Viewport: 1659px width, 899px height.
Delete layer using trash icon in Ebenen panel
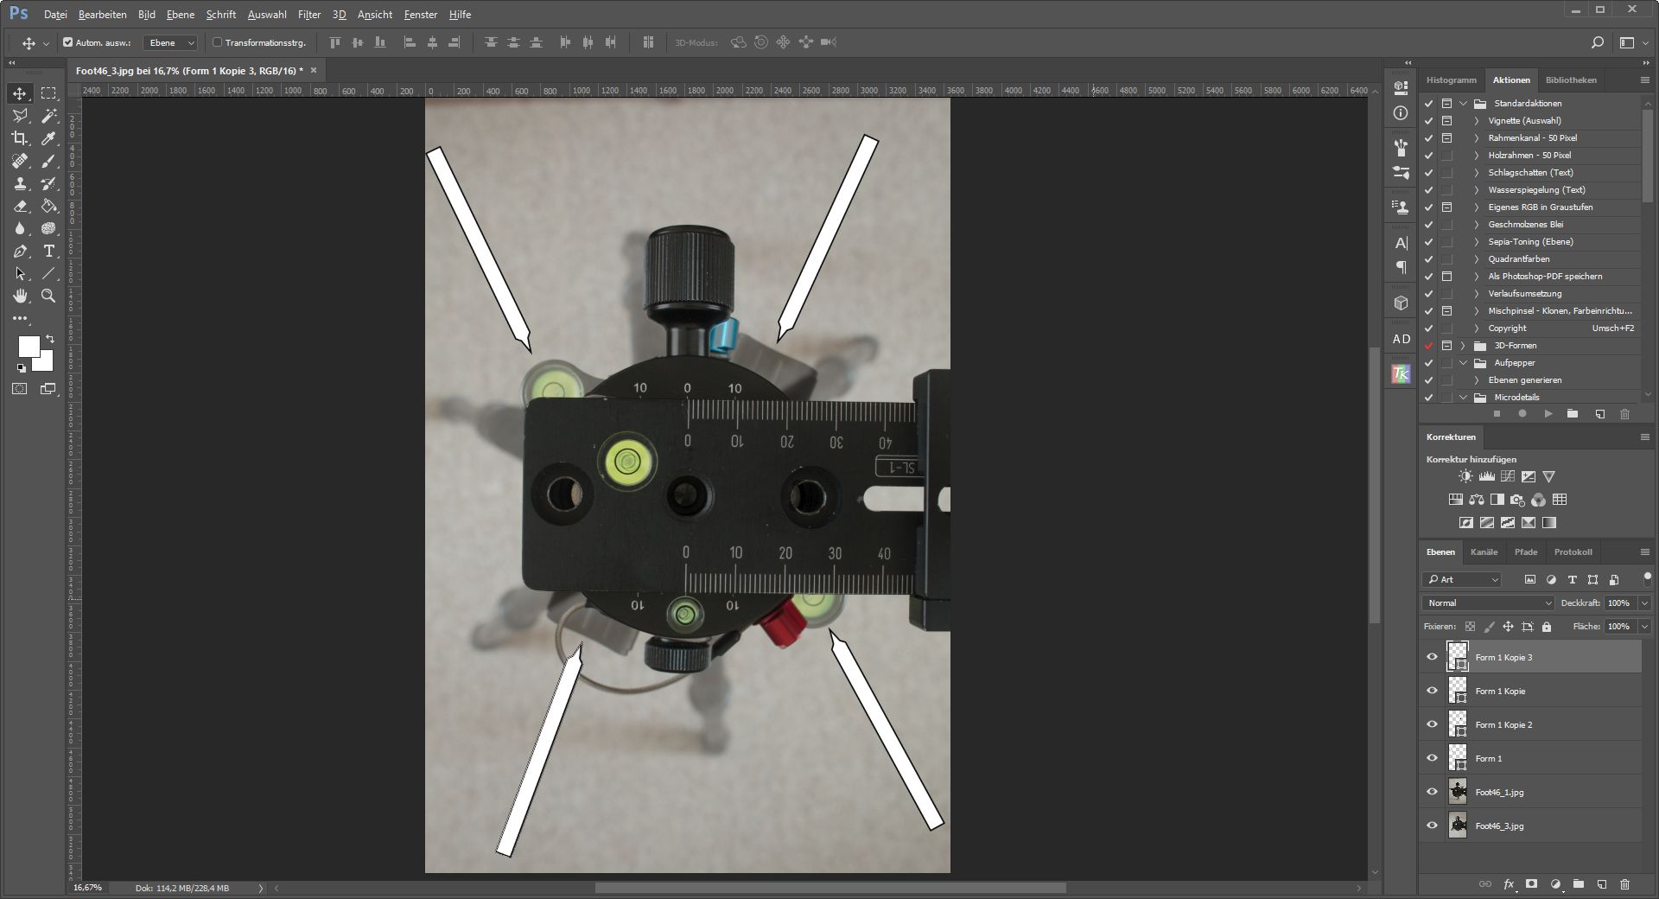tap(1624, 884)
